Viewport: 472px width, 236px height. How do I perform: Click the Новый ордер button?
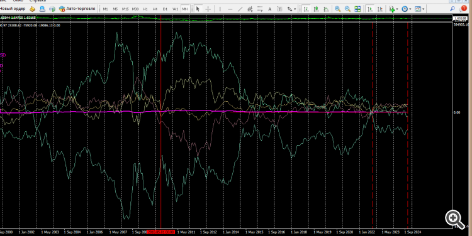tap(13, 9)
